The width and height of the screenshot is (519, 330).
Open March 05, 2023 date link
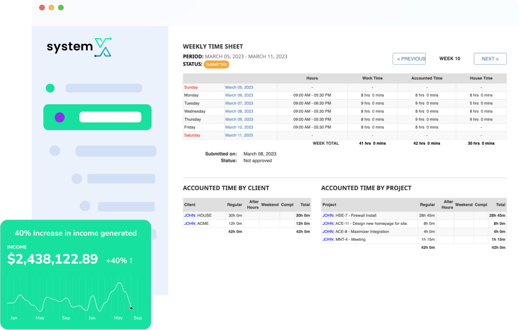239,87
